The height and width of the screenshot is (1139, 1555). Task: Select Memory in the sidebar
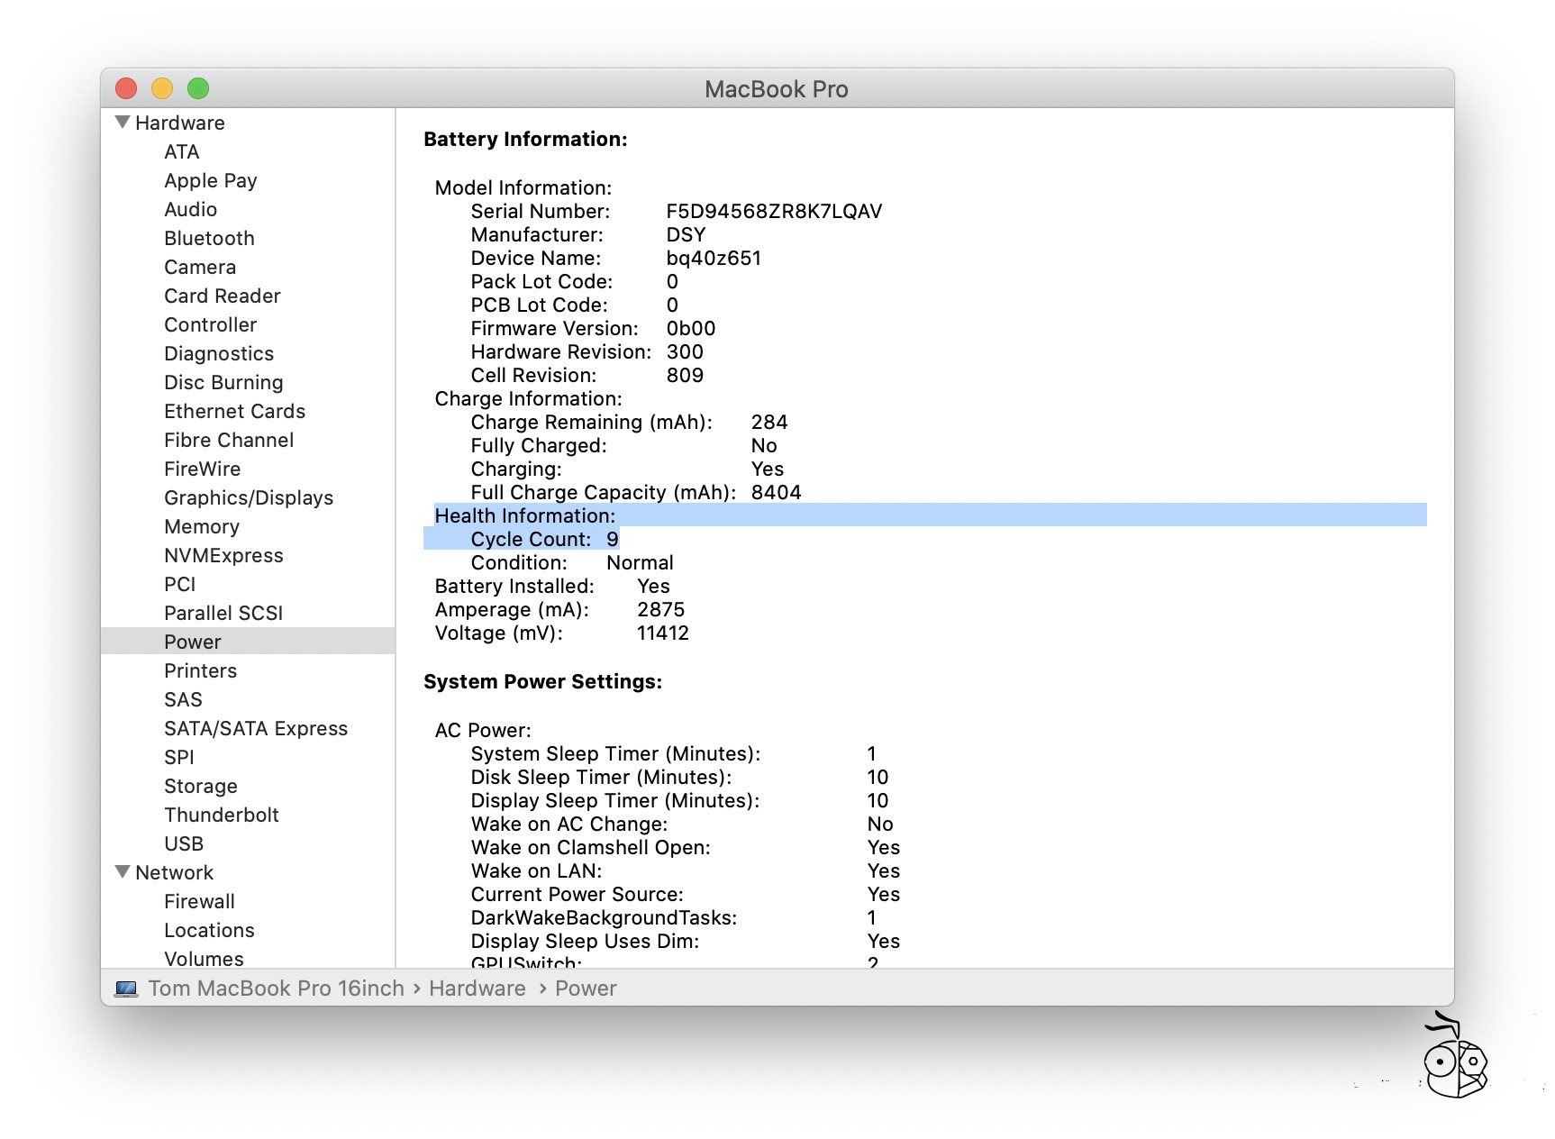click(x=202, y=526)
